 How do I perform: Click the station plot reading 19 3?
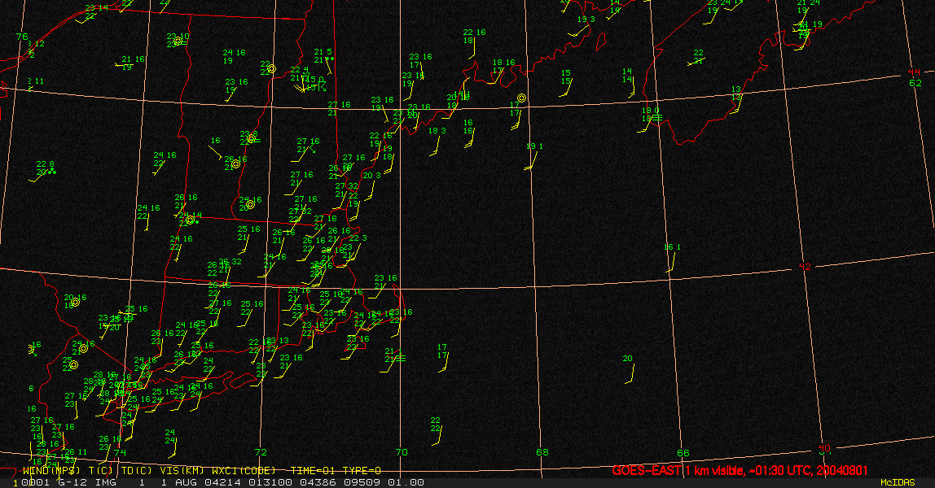tap(582, 26)
